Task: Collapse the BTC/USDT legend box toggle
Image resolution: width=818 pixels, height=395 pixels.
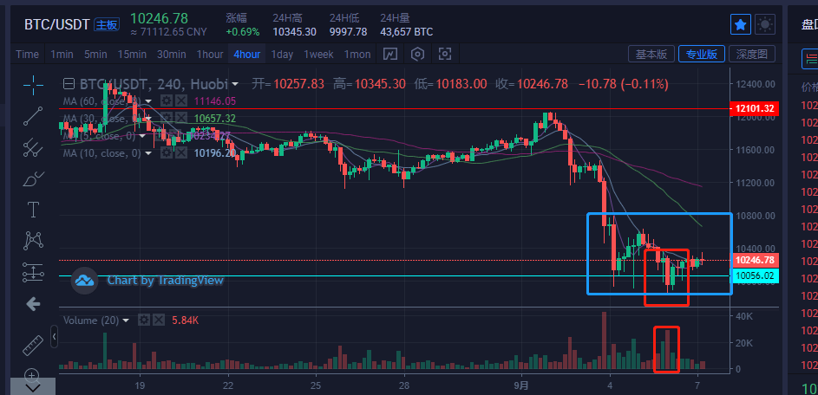Action: click(x=69, y=84)
